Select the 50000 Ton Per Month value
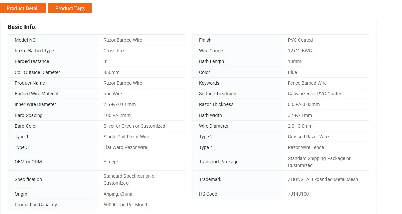This screenshot has width=402, height=214. pyautogui.click(x=126, y=205)
